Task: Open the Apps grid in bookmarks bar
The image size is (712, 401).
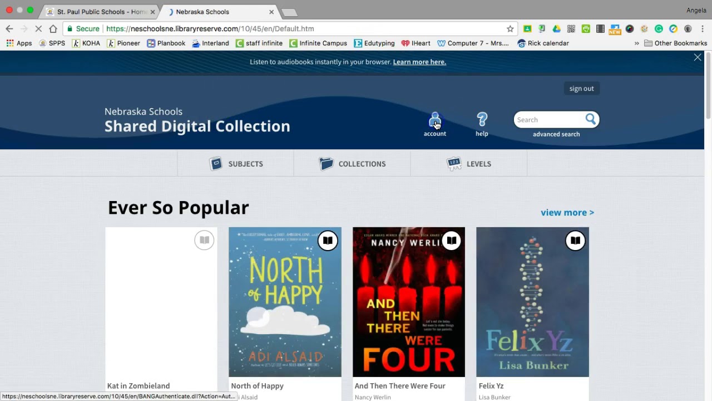Action: click(x=19, y=43)
